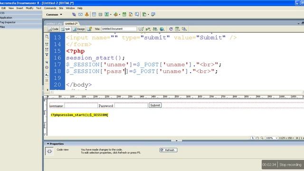The height and width of the screenshot is (171, 304).
Task: Open the Tag Chooser icon
Action: pos(153,14)
